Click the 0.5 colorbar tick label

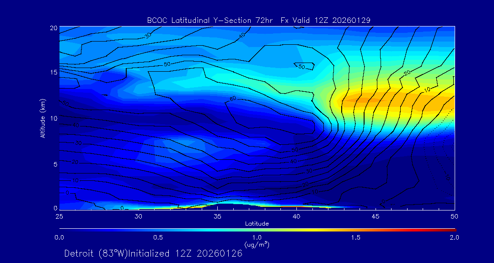[158, 237]
